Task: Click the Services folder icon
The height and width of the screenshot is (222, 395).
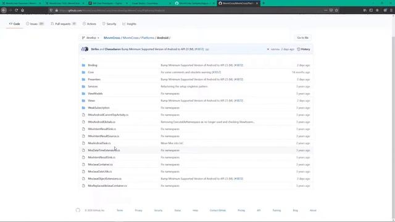Action: (x=83, y=86)
